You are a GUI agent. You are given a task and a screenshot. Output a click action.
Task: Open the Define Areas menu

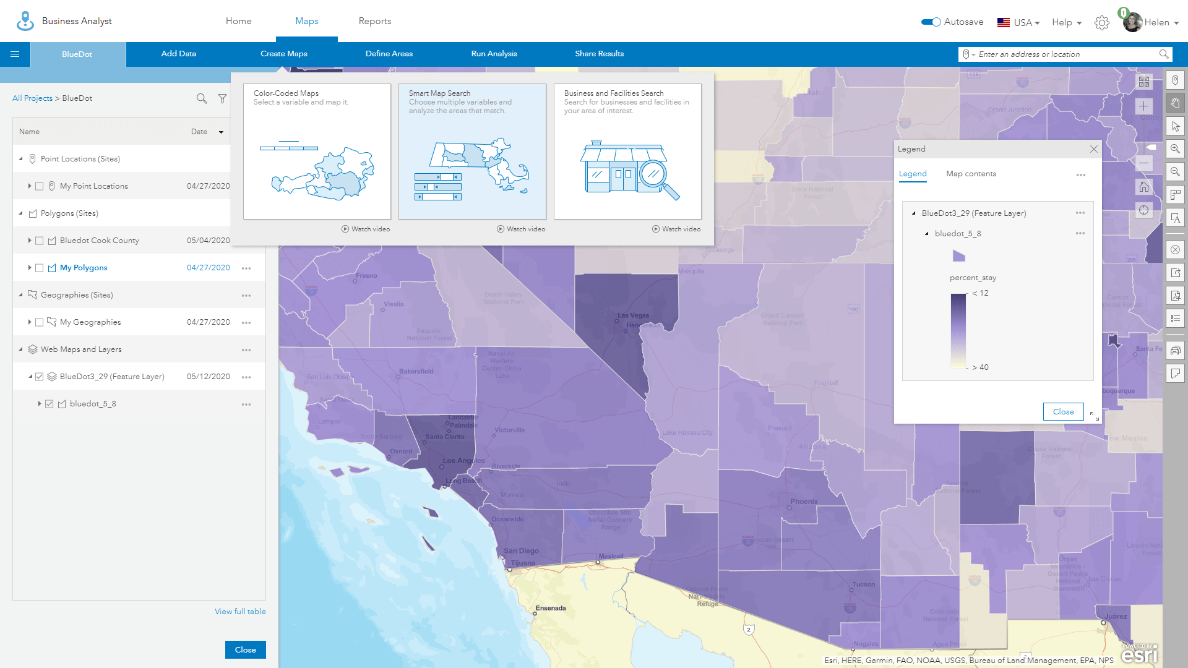(389, 54)
